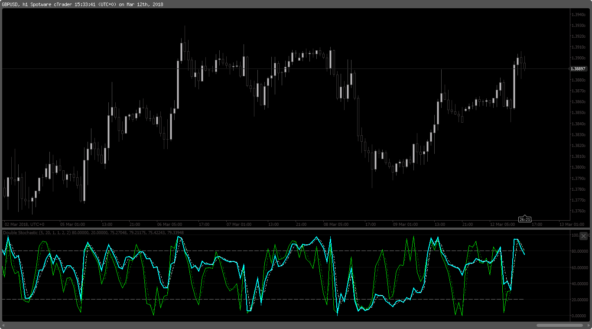Click the 1.39100 price axis label
The image size is (592, 329).
(x=578, y=47)
